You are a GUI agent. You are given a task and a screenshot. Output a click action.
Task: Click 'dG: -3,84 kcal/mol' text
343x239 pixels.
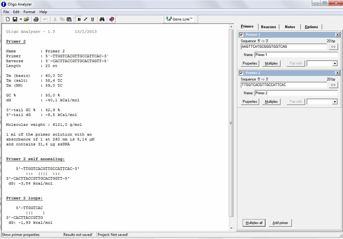[31, 183]
